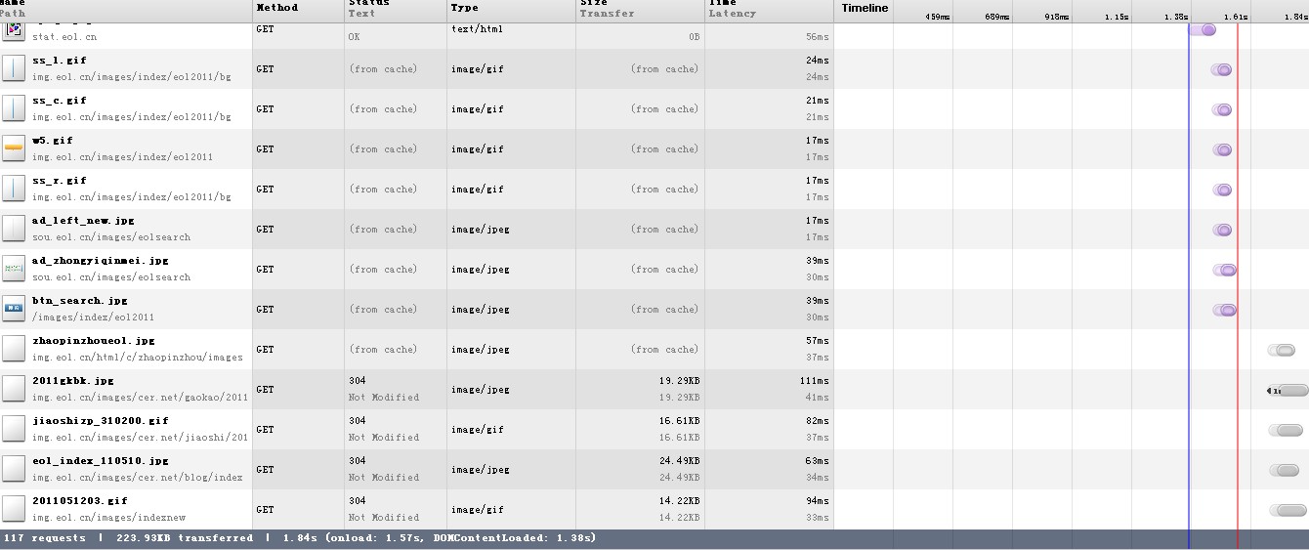Click the 117 requests summary text

(45, 538)
